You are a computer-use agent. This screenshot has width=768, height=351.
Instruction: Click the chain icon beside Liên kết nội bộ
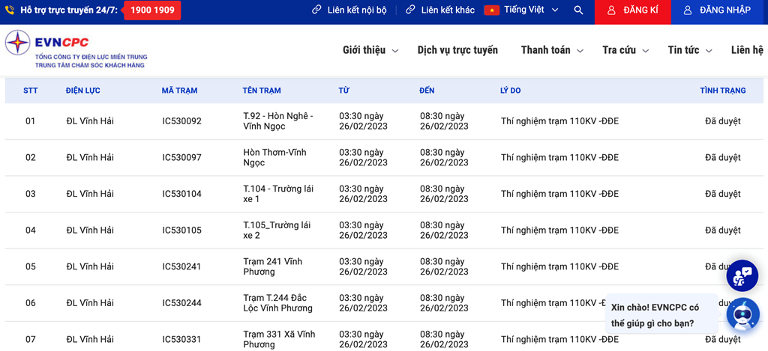click(x=316, y=10)
